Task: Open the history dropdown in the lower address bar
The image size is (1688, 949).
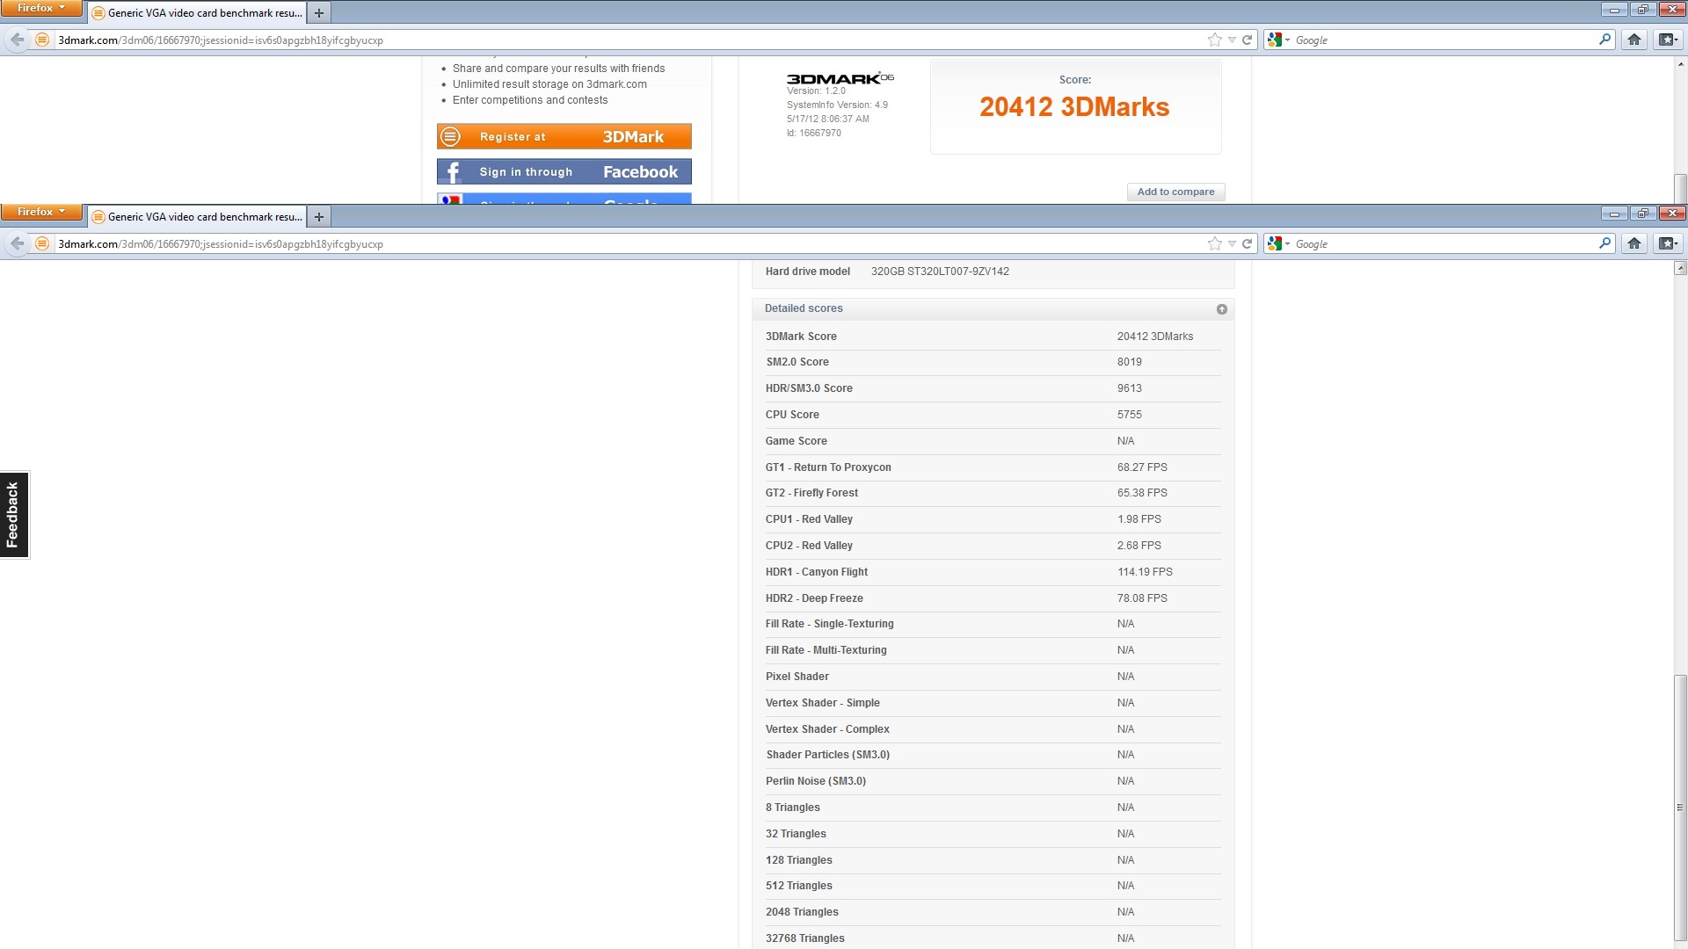Action: 1232,243
